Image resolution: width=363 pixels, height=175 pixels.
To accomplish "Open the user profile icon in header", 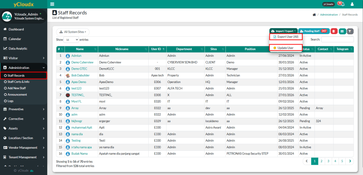I will pyautogui.click(x=352, y=4).
